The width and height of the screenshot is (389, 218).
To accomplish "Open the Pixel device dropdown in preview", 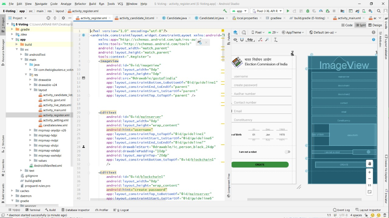I will pos(258,32).
